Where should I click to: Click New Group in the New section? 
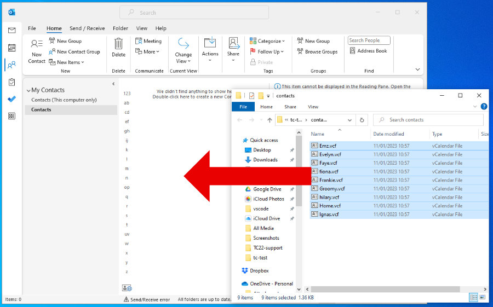coord(65,41)
